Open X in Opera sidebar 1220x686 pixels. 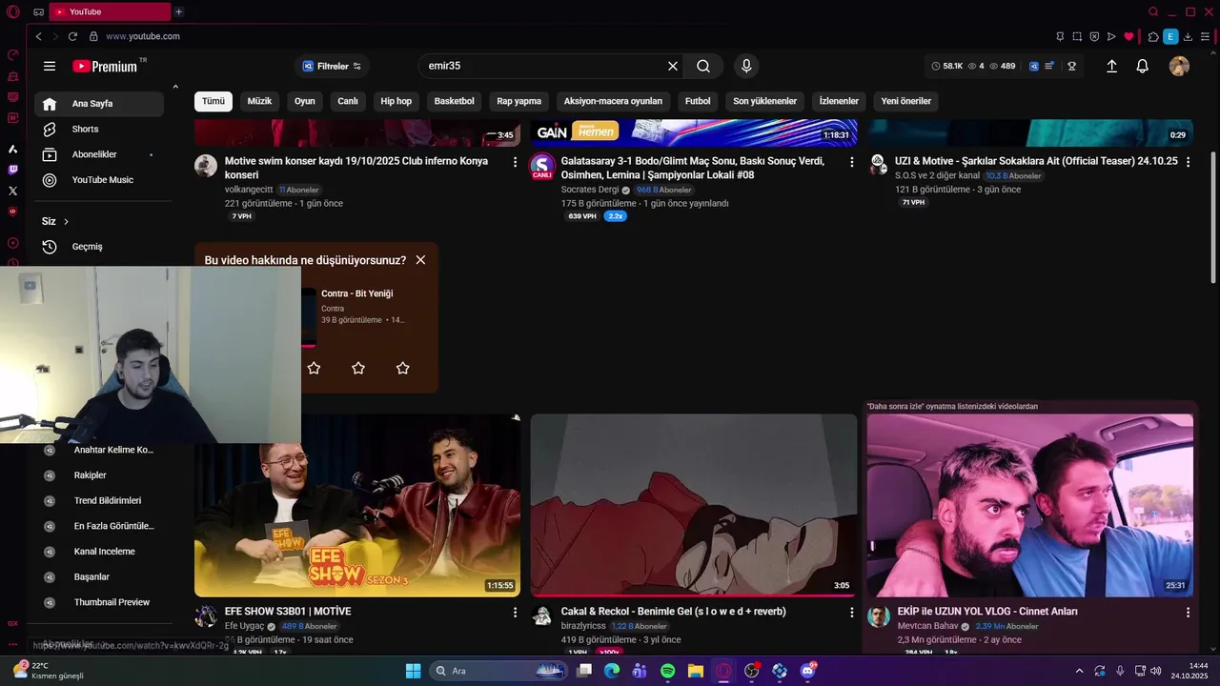(x=12, y=191)
